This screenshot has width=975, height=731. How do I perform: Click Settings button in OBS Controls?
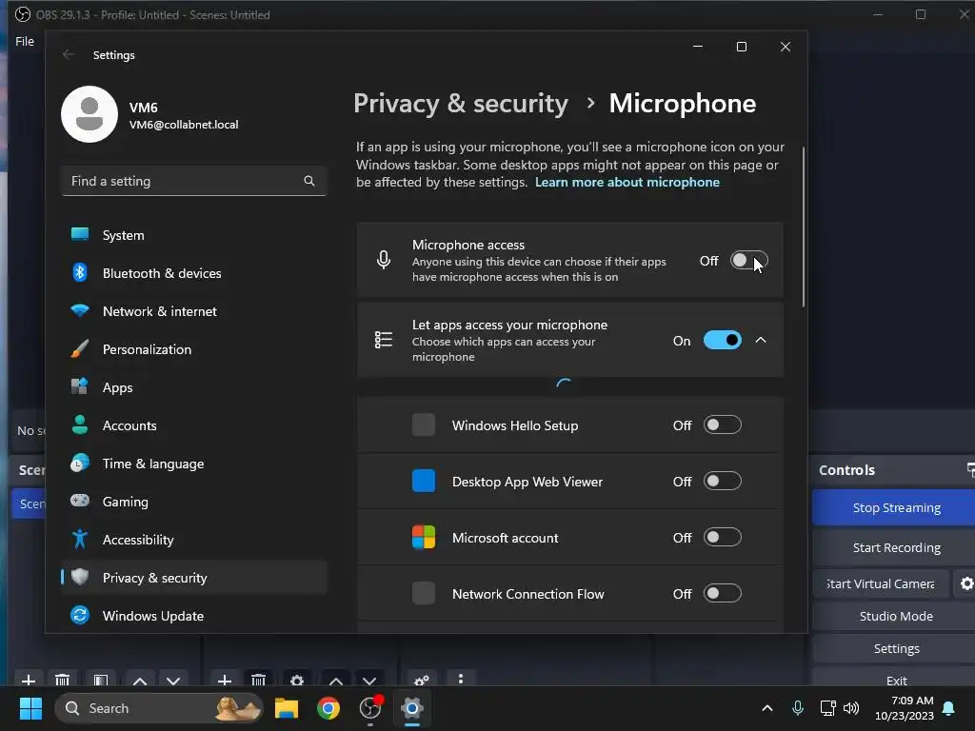(896, 648)
